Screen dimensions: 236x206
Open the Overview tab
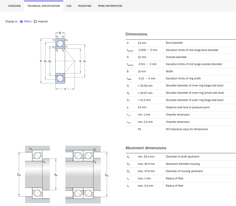point(14,6)
